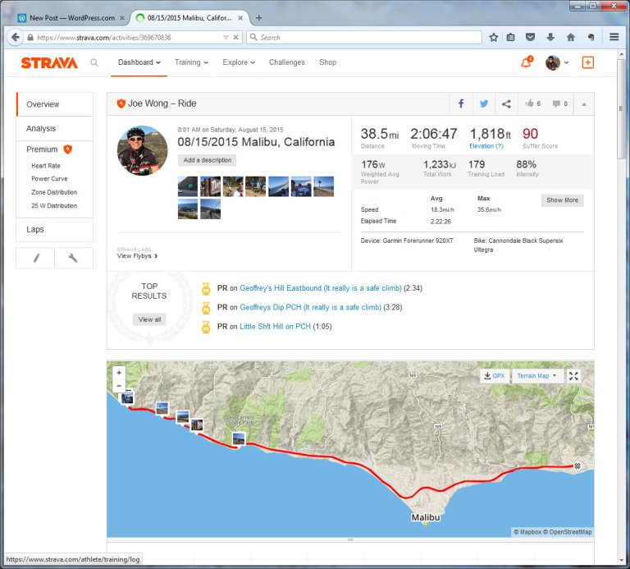
Task: Click the Elevation (?) link
Action: (x=486, y=146)
